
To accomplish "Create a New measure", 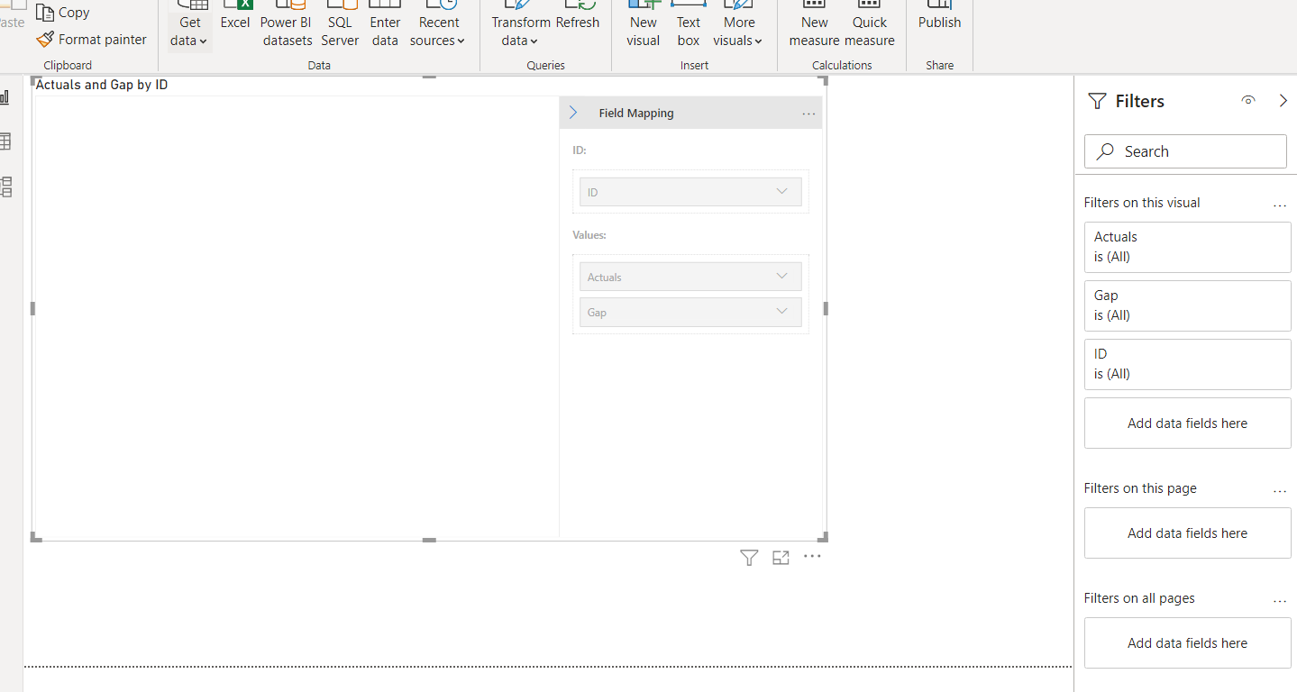I will pos(815,25).
